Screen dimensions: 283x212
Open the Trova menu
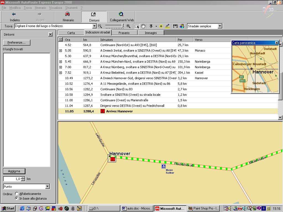coord(28,8)
